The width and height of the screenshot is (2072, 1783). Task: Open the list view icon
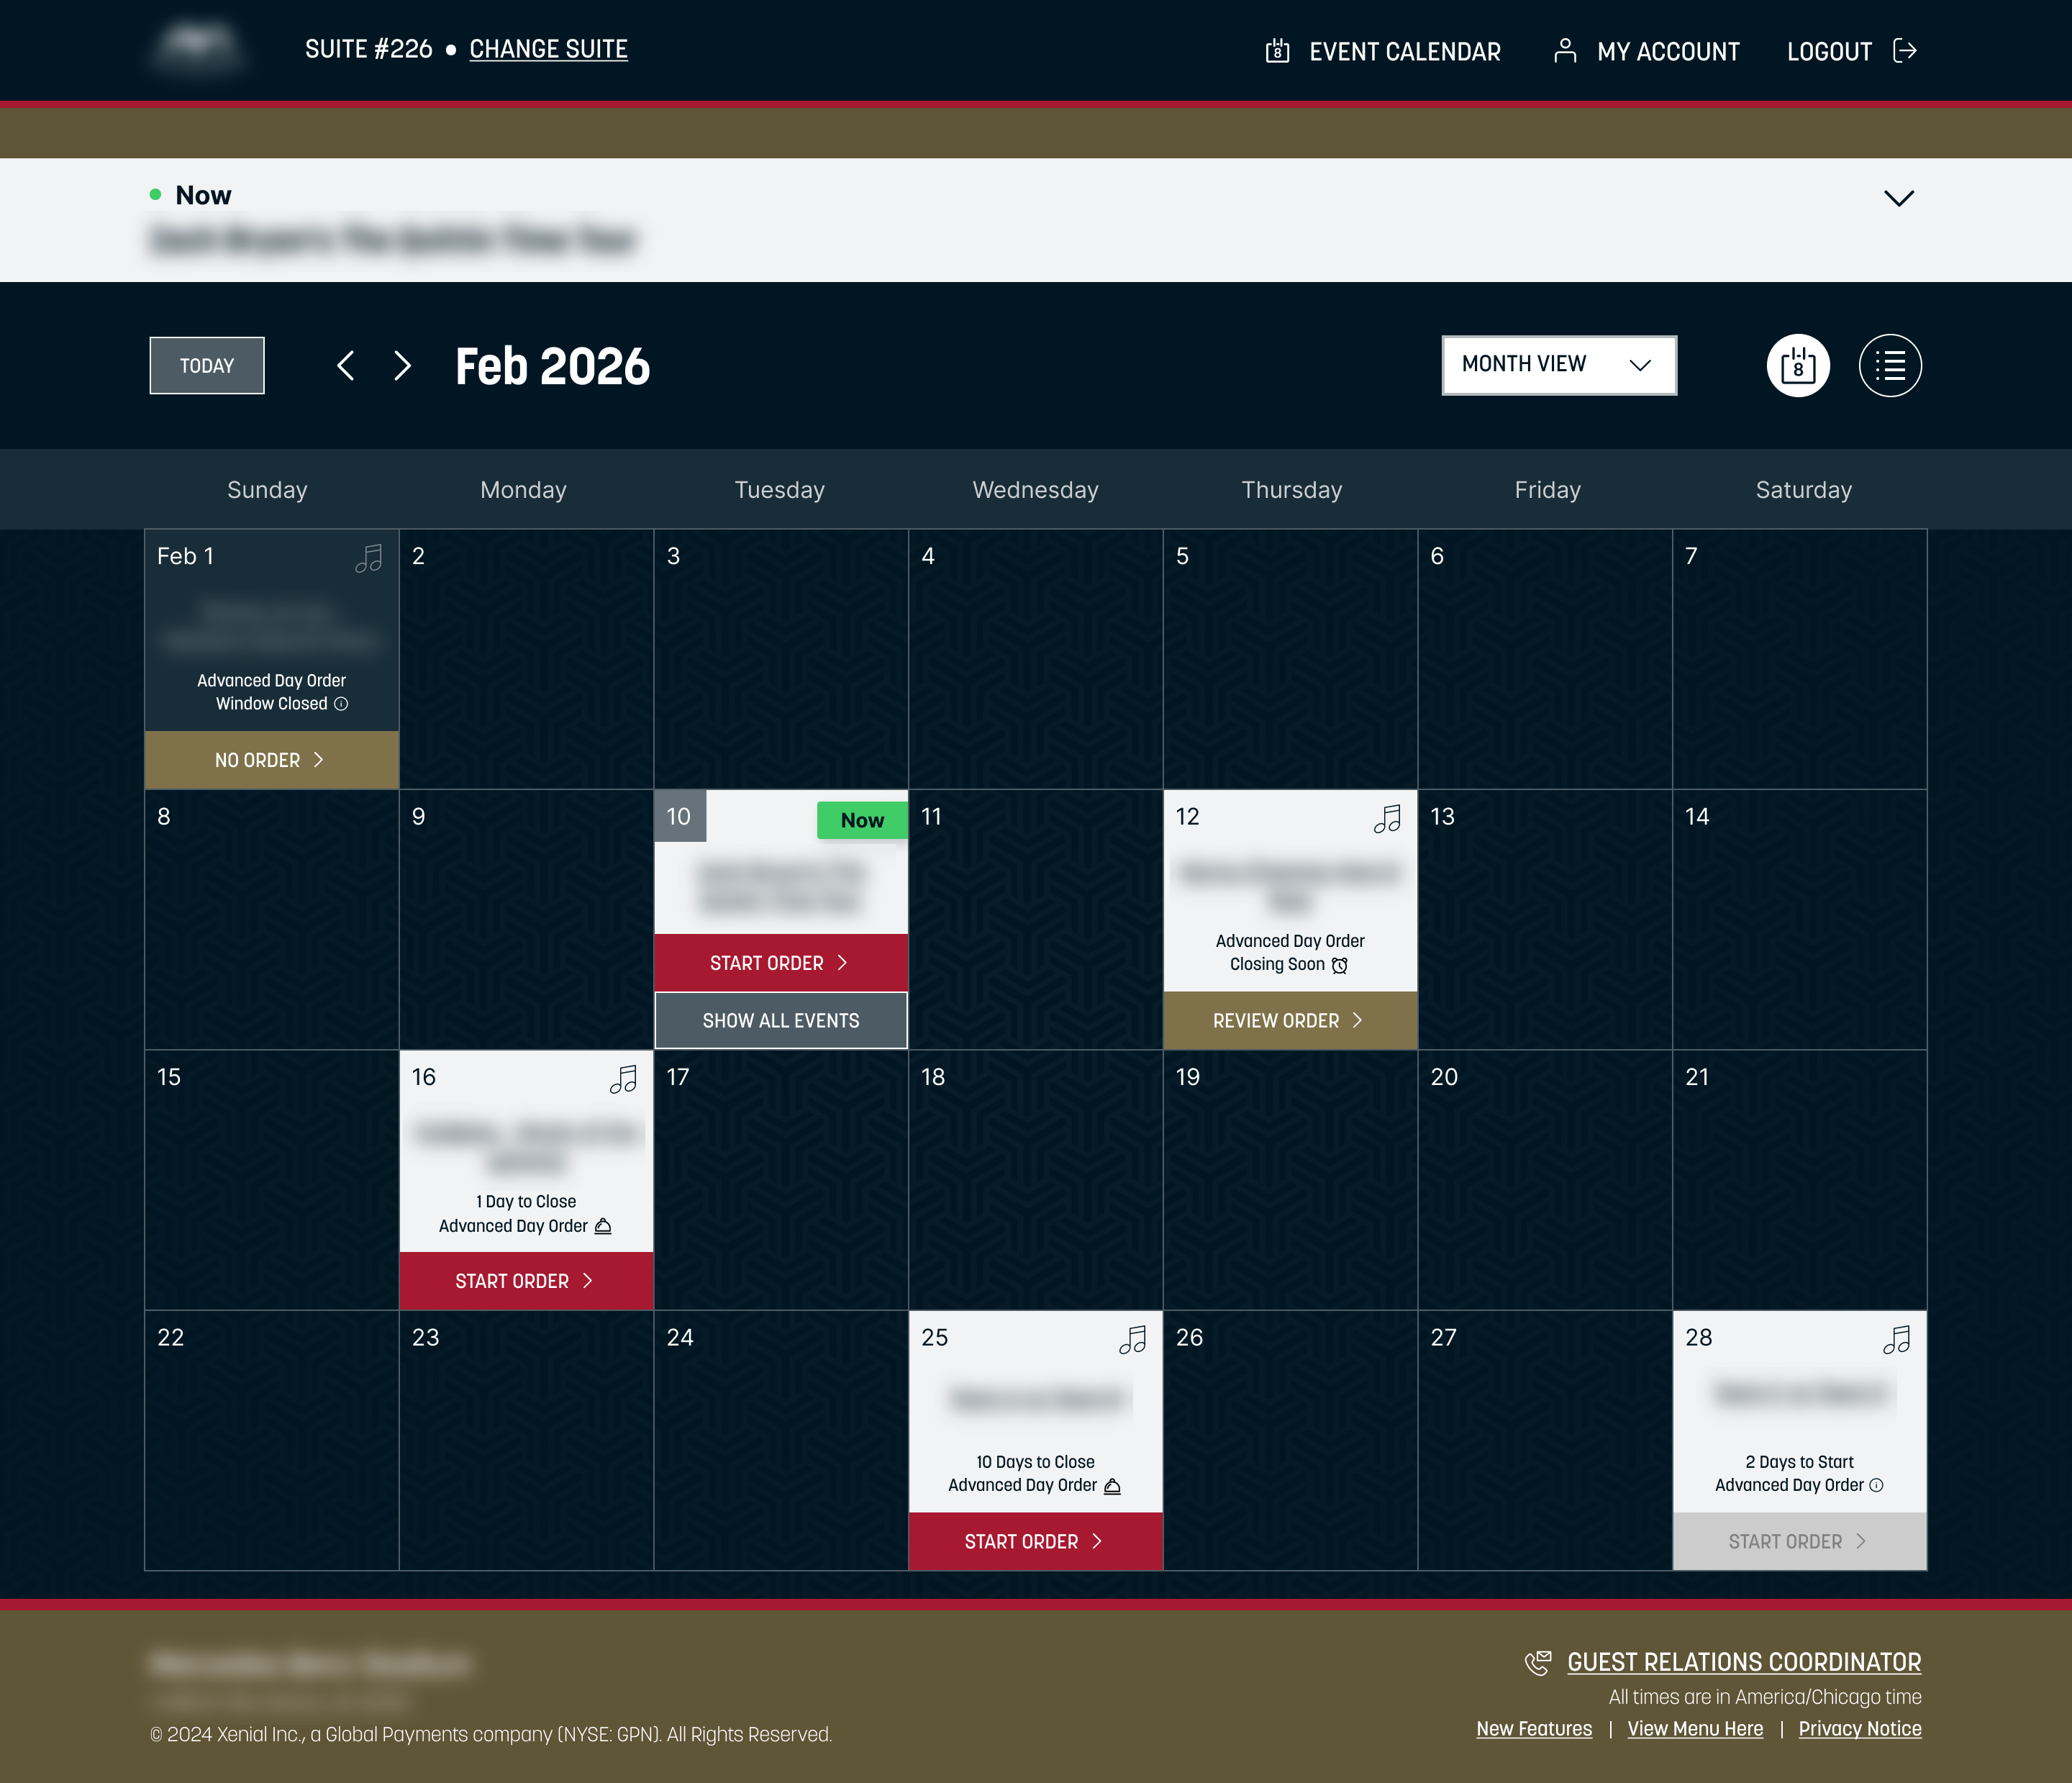[x=1890, y=365]
